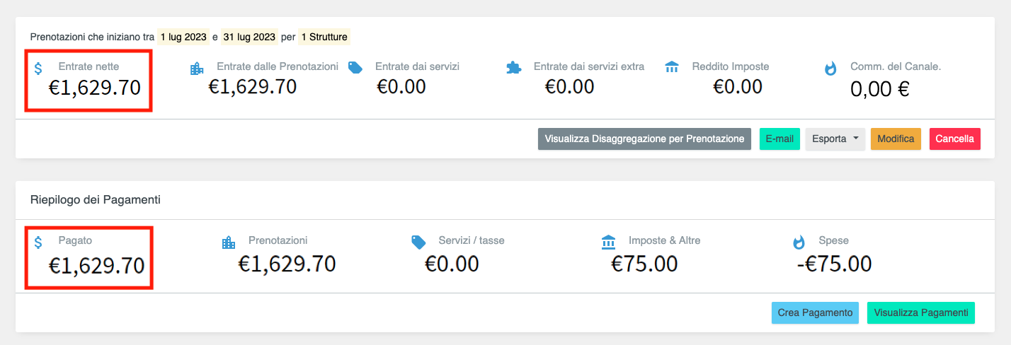Viewport: 1011px width, 345px height.
Task: Open Visualizza Pagamenti
Action: pyautogui.click(x=920, y=312)
